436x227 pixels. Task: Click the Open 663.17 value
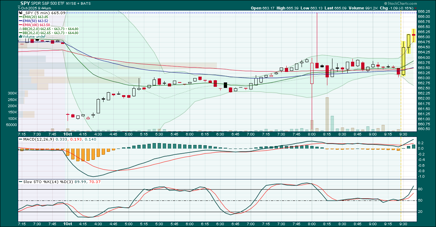tap(263, 8)
